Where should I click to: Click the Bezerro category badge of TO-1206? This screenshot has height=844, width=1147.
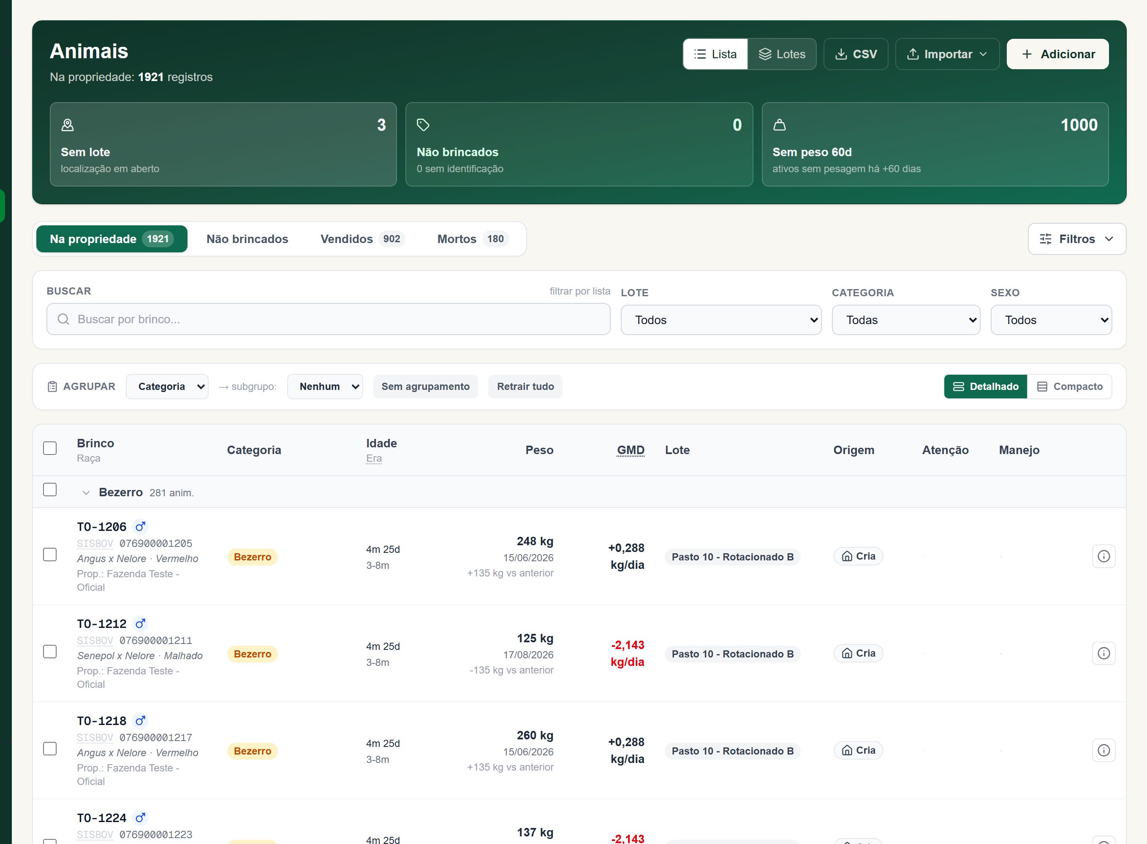pos(253,557)
